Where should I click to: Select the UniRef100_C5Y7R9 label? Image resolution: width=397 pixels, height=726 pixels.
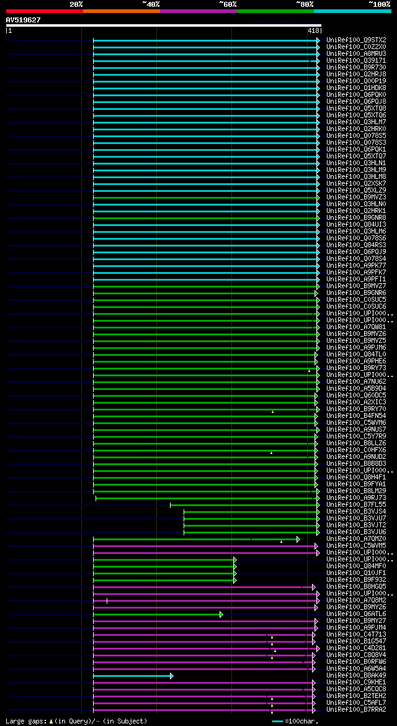pyautogui.click(x=356, y=436)
